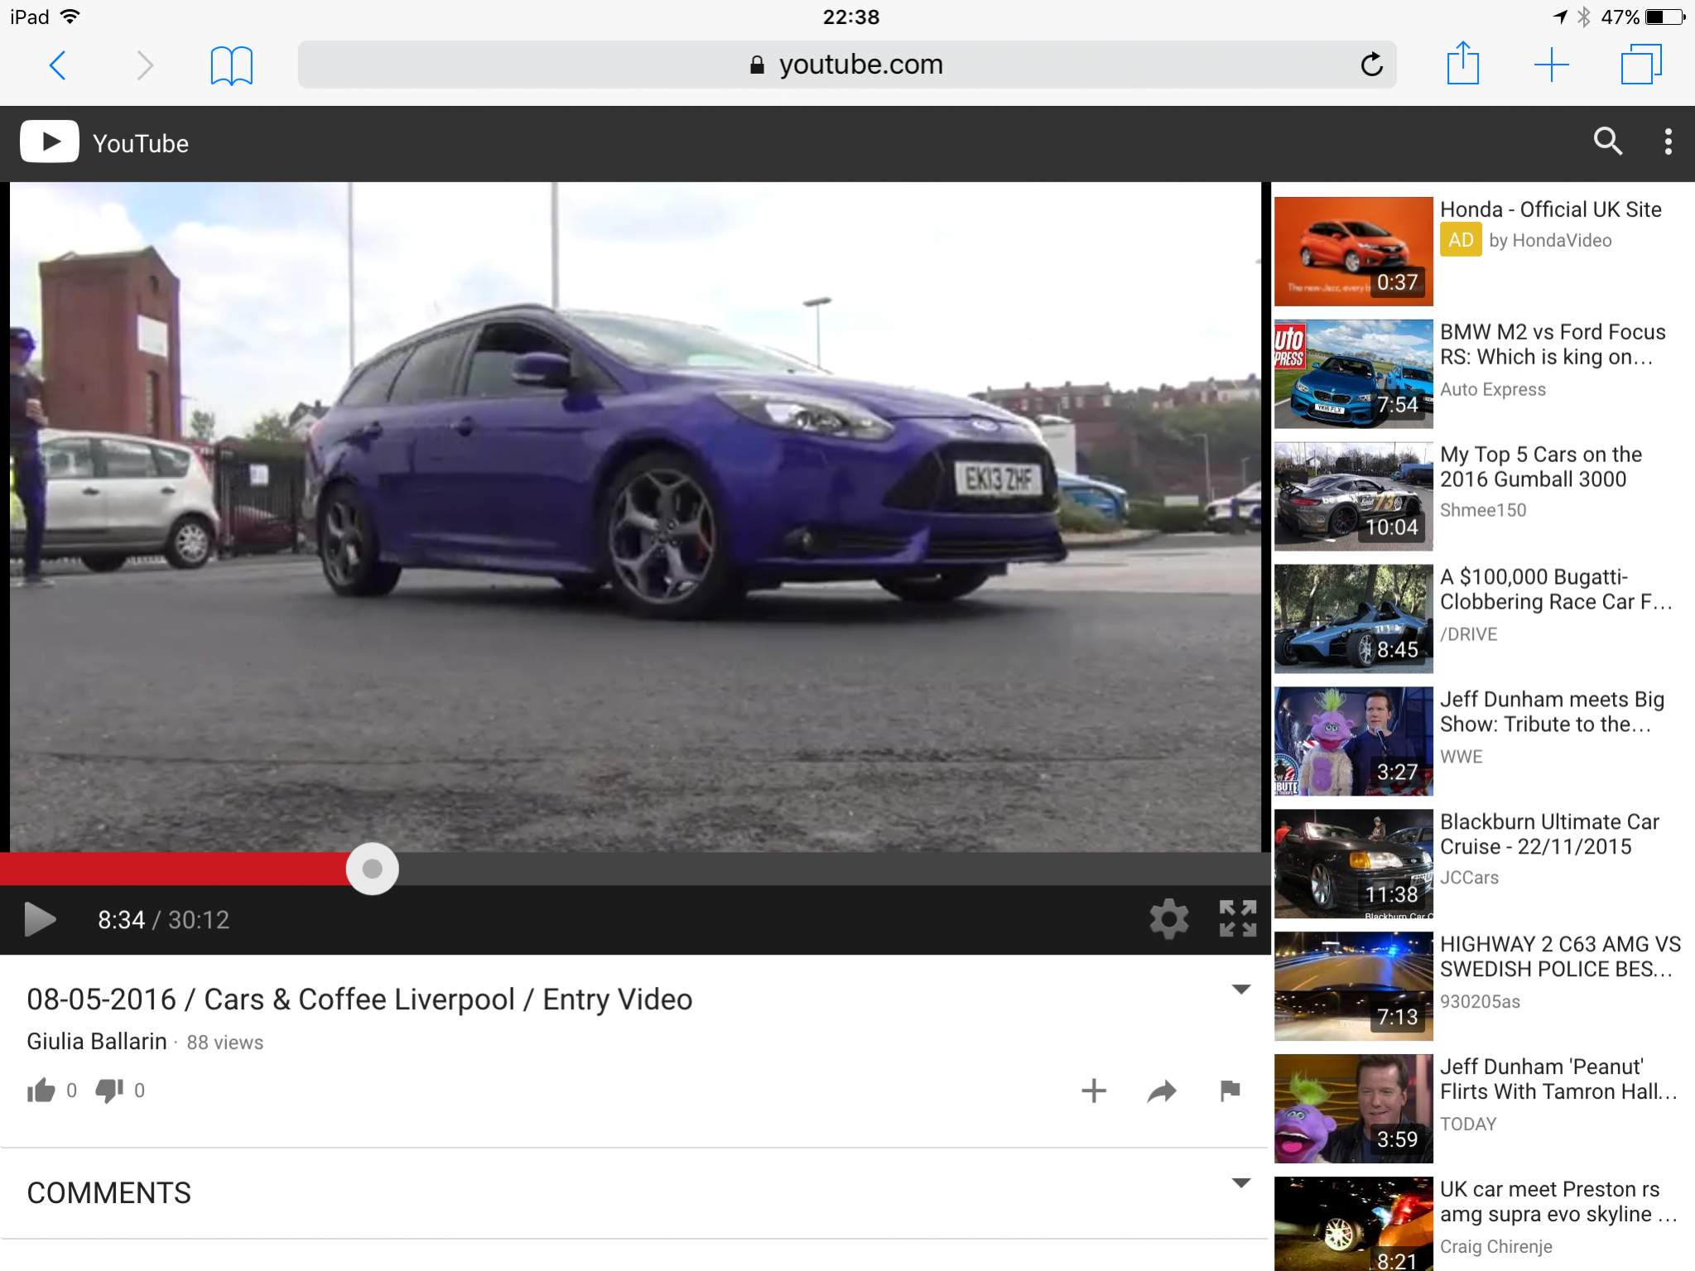
Task: Open BMW M2 vs Ford Focus video
Action: (x=1552, y=344)
